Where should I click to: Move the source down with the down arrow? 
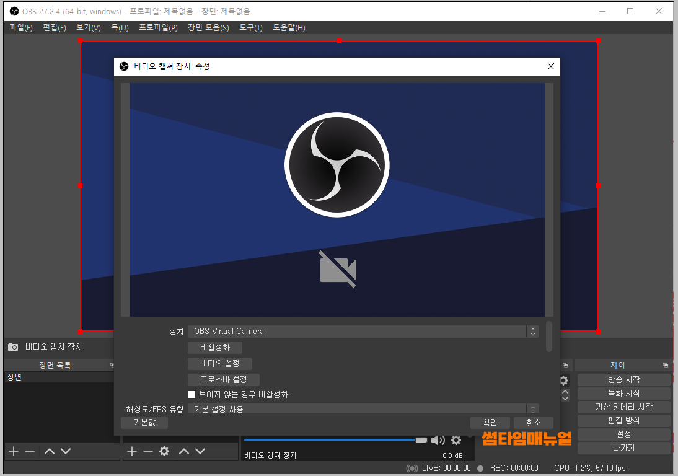[x=200, y=451]
